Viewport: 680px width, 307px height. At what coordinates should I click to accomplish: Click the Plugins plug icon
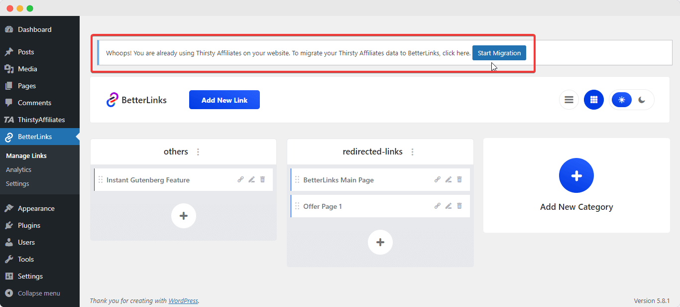point(9,225)
